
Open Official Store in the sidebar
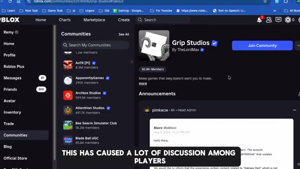pos(15,158)
